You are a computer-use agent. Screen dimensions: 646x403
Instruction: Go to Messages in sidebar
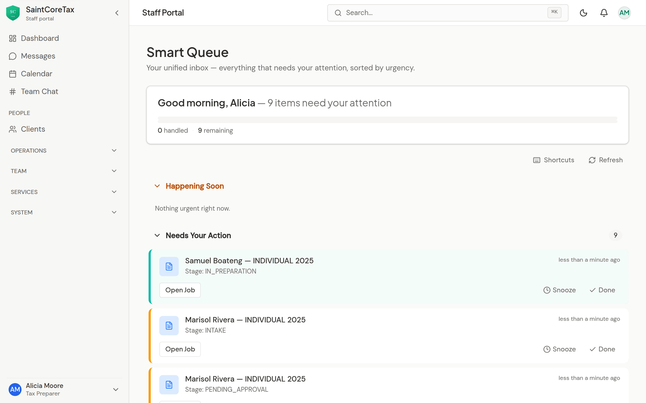[x=64, y=56]
